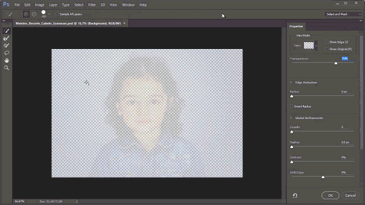Collapse the Edge Detection section
This screenshot has height=205, width=365.
point(291,82)
